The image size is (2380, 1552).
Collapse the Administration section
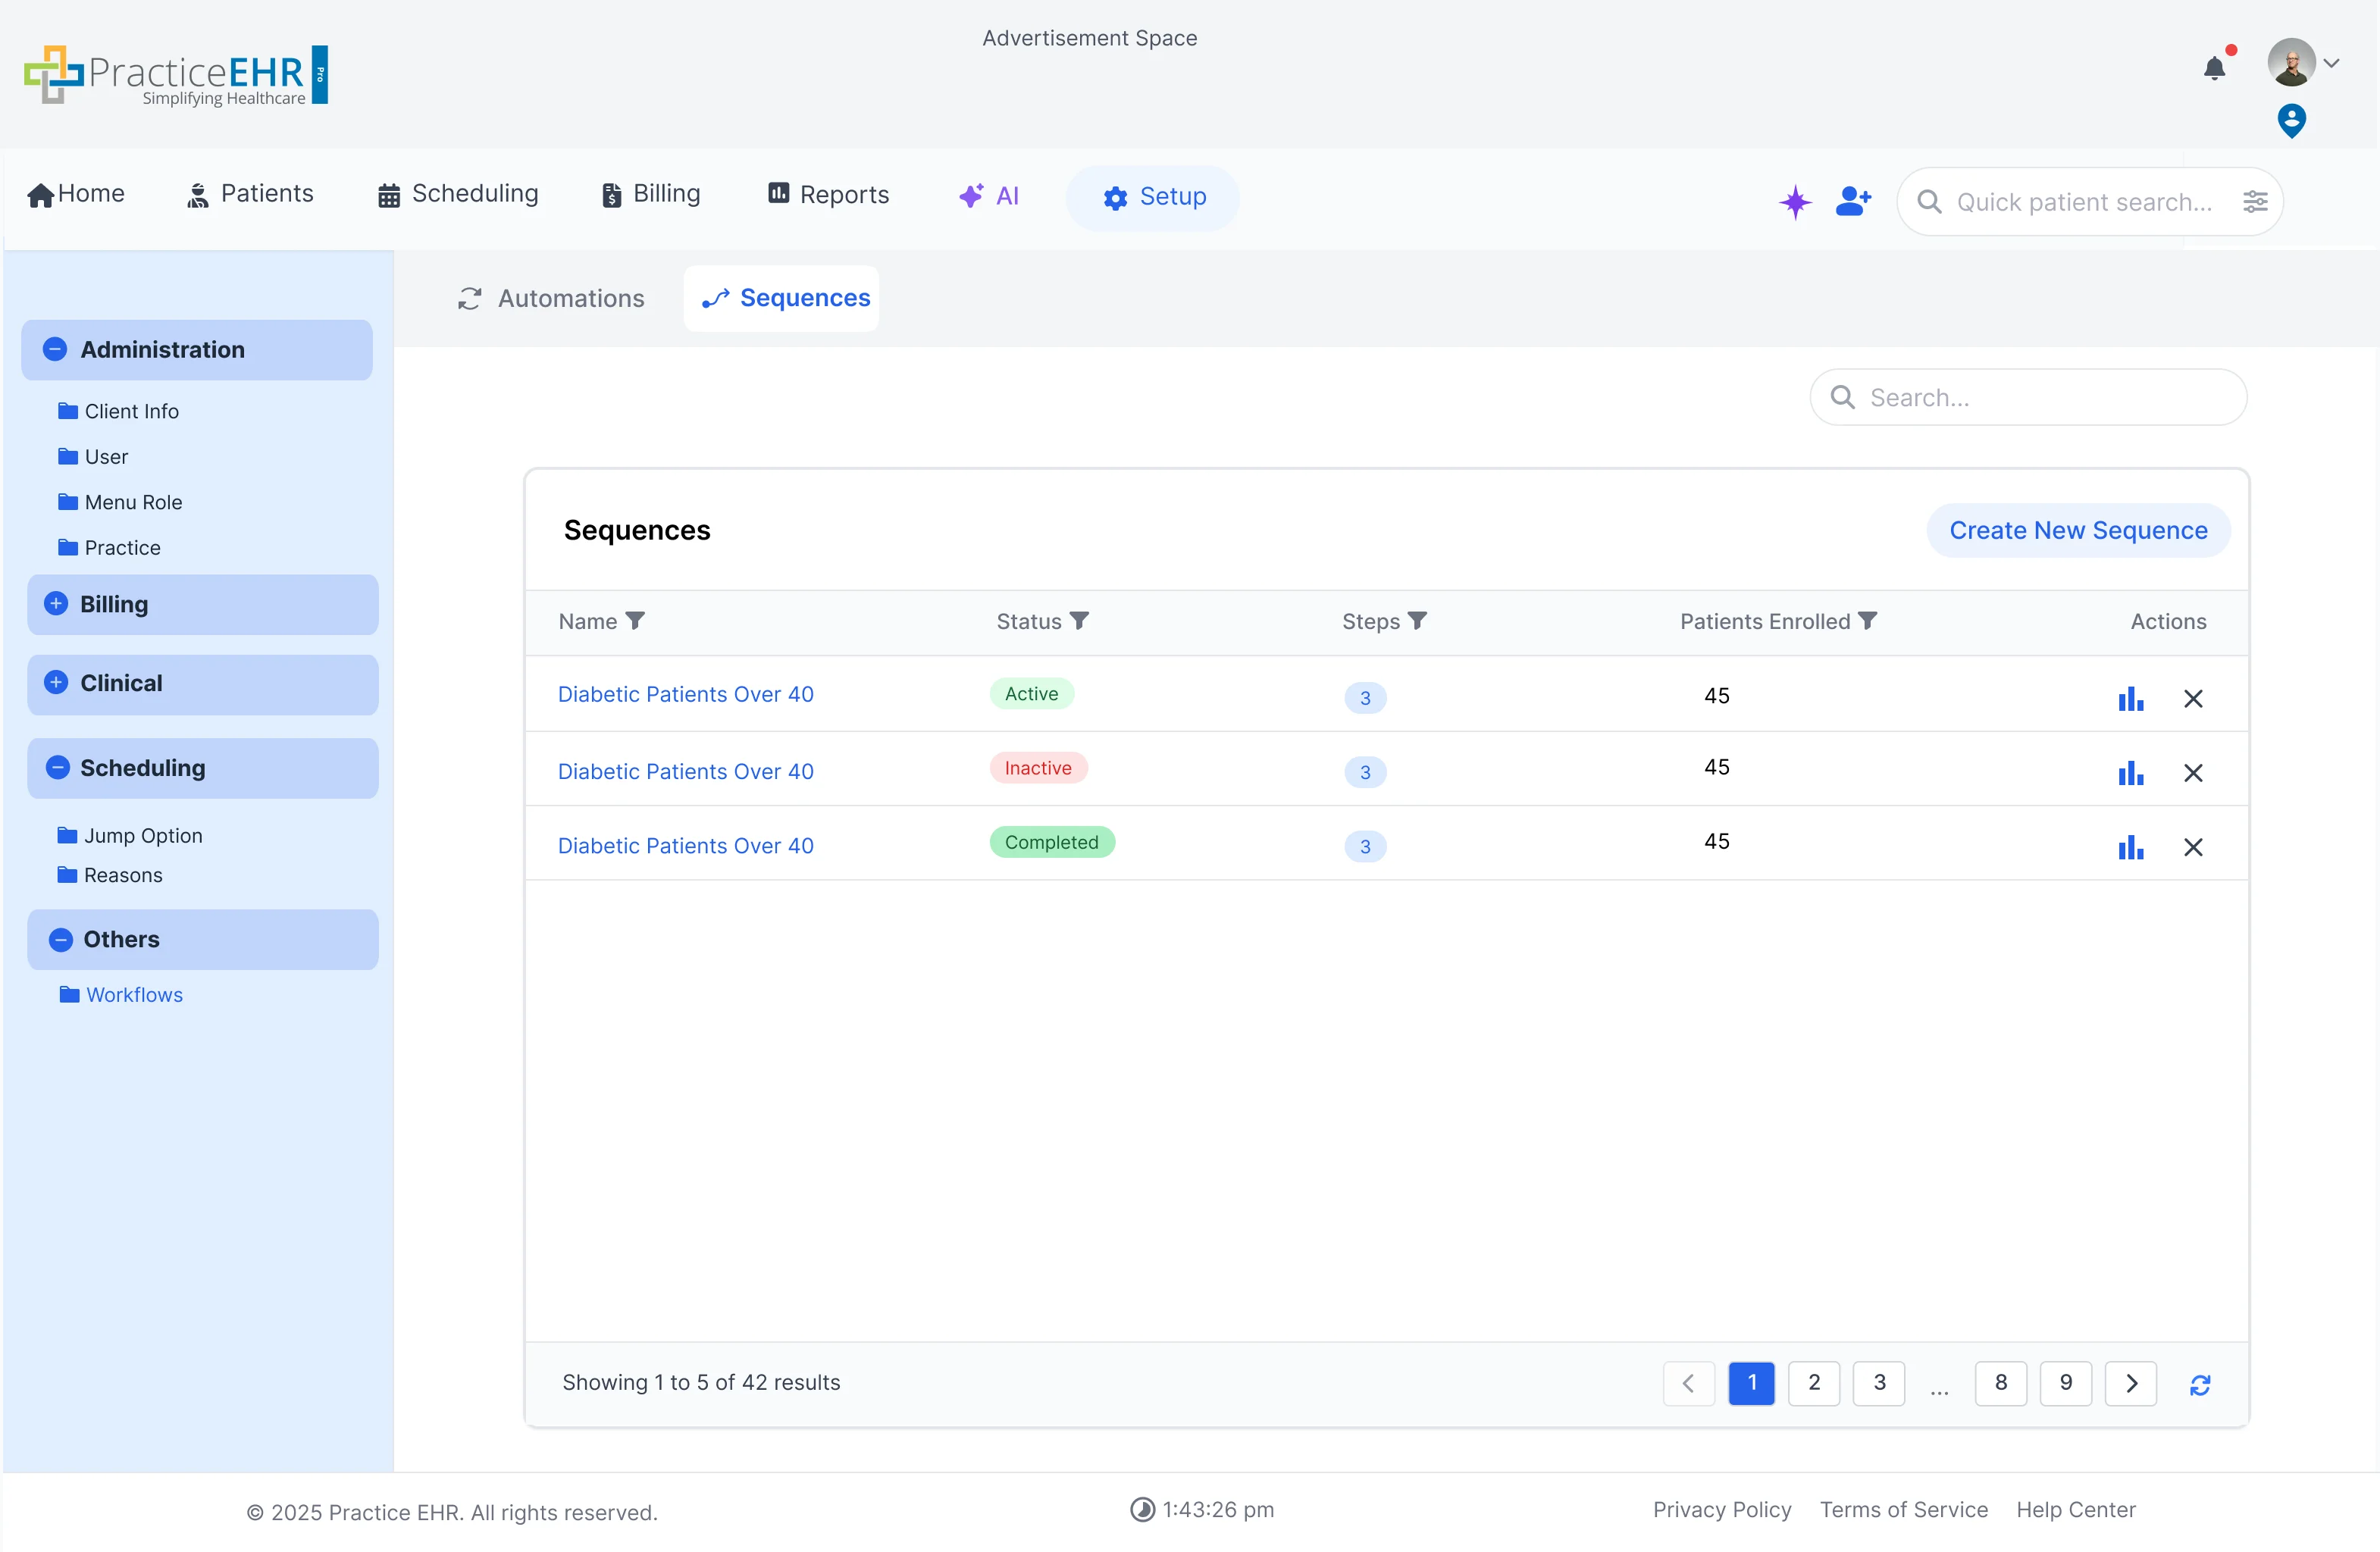56,349
